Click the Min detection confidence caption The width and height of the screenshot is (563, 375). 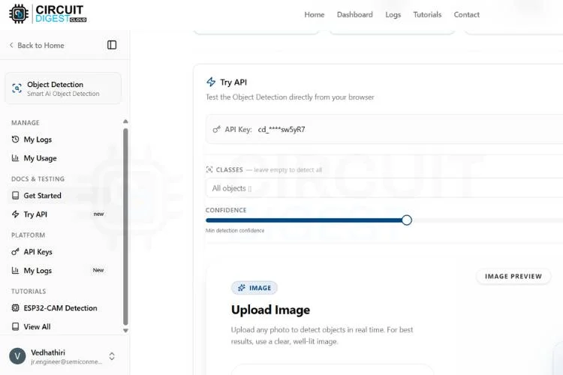tap(235, 230)
